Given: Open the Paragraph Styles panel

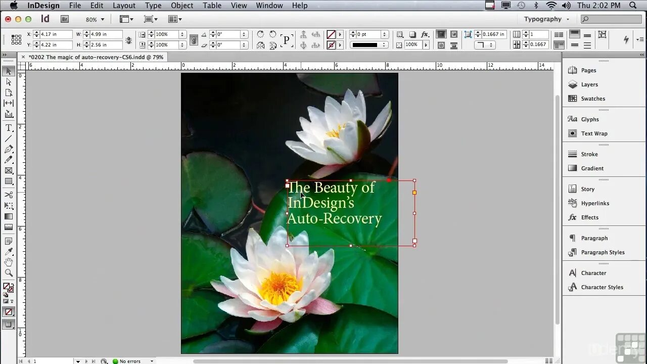Looking at the screenshot, I should tap(603, 252).
